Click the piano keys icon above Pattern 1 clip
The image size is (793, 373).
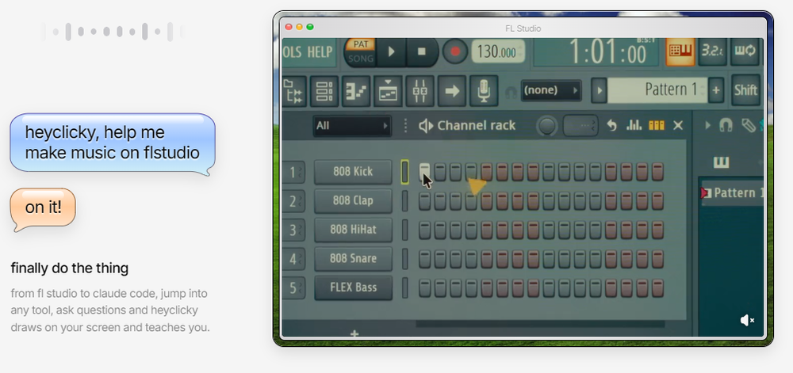coord(721,162)
